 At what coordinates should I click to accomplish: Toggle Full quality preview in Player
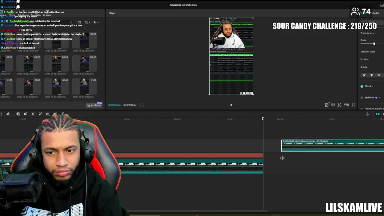[333, 105]
